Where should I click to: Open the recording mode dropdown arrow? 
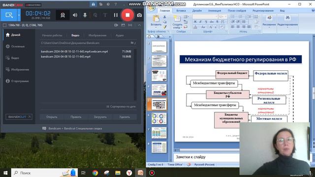click(x=19, y=15)
